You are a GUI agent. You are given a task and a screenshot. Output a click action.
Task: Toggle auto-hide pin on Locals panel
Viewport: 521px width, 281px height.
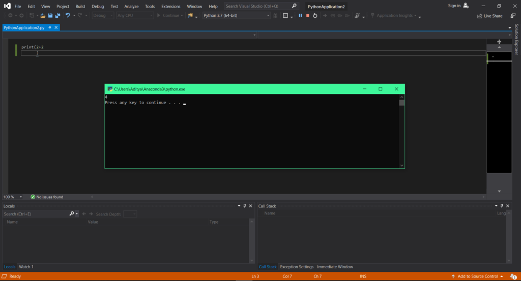coord(245,206)
